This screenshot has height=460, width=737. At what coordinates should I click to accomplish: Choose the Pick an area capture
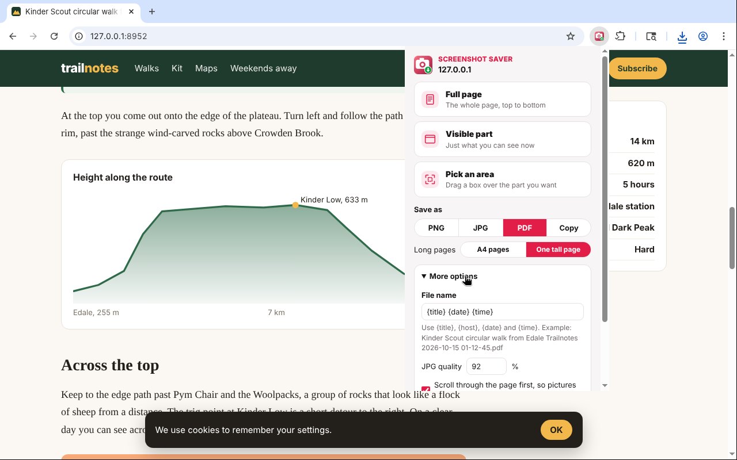(x=503, y=179)
